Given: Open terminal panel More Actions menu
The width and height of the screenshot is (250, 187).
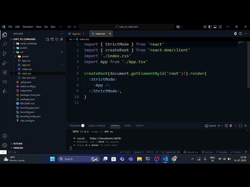Looking at the screenshot, I should [x=236, y=125].
